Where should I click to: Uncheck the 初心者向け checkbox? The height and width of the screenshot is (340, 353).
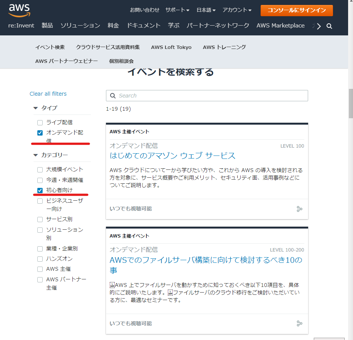pos(40,191)
